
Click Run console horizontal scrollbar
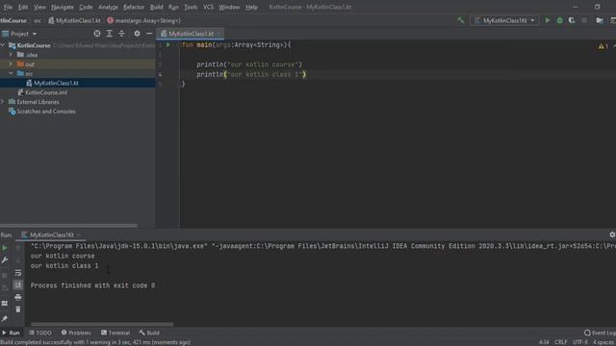click(x=102, y=325)
